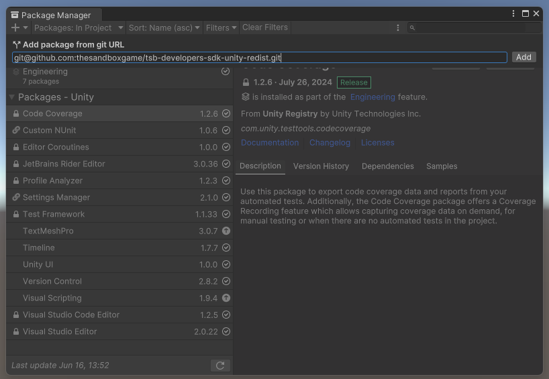Open the Filters dropdown
The image size is (549, 379).
221,28
